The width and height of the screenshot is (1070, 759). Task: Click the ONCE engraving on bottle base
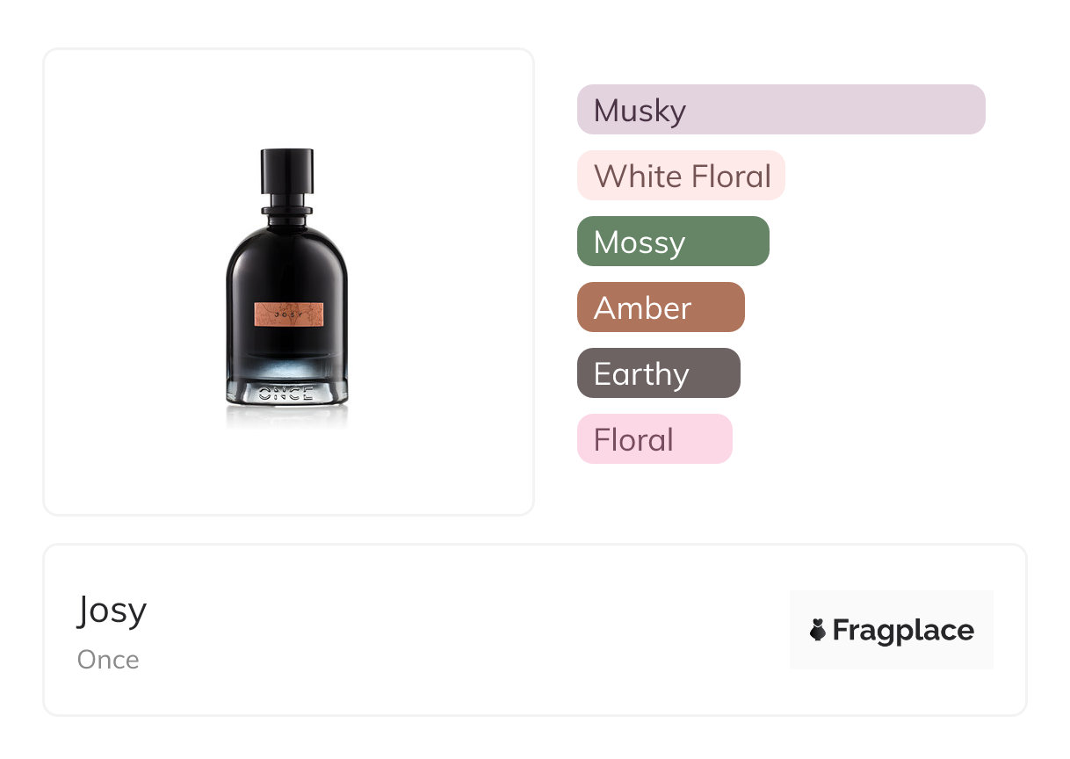[287, 393]
